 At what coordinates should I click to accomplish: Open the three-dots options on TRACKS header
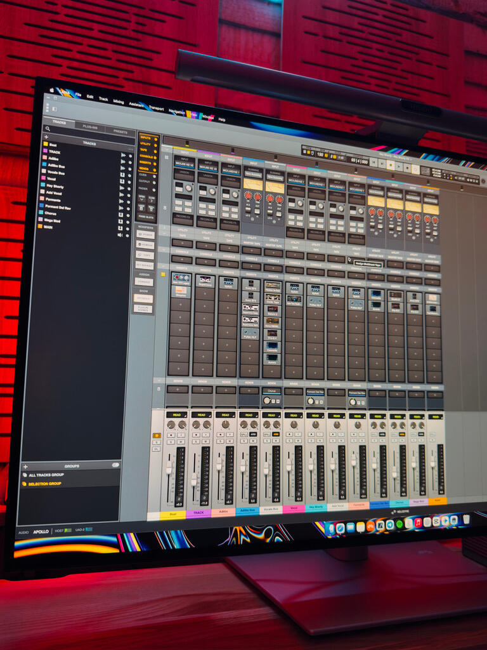(x=131, y=149)
